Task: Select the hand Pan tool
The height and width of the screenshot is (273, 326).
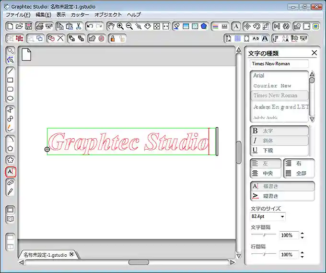Action: [x=111, y=26]
